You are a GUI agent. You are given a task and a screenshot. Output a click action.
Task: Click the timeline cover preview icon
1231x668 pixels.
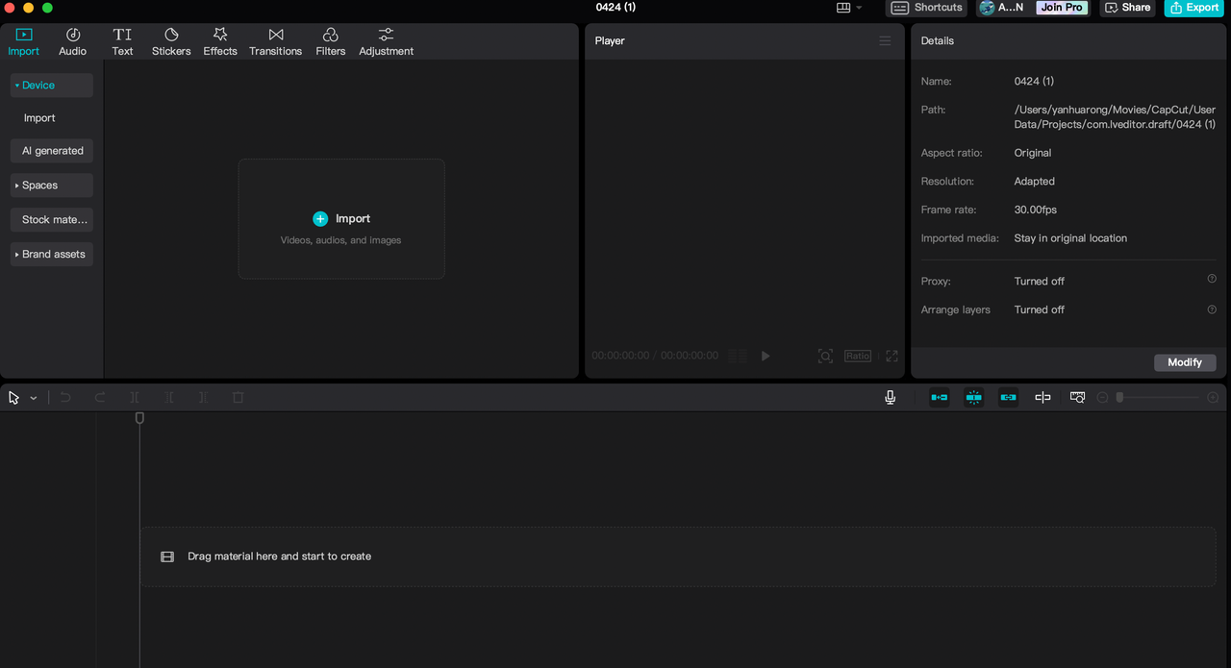pyautogui.click(x=1077, y=397)
